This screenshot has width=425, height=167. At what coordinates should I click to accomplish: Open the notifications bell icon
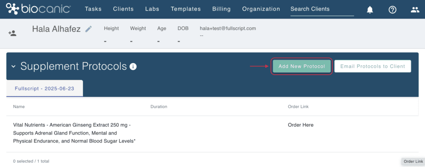[370, 10]
